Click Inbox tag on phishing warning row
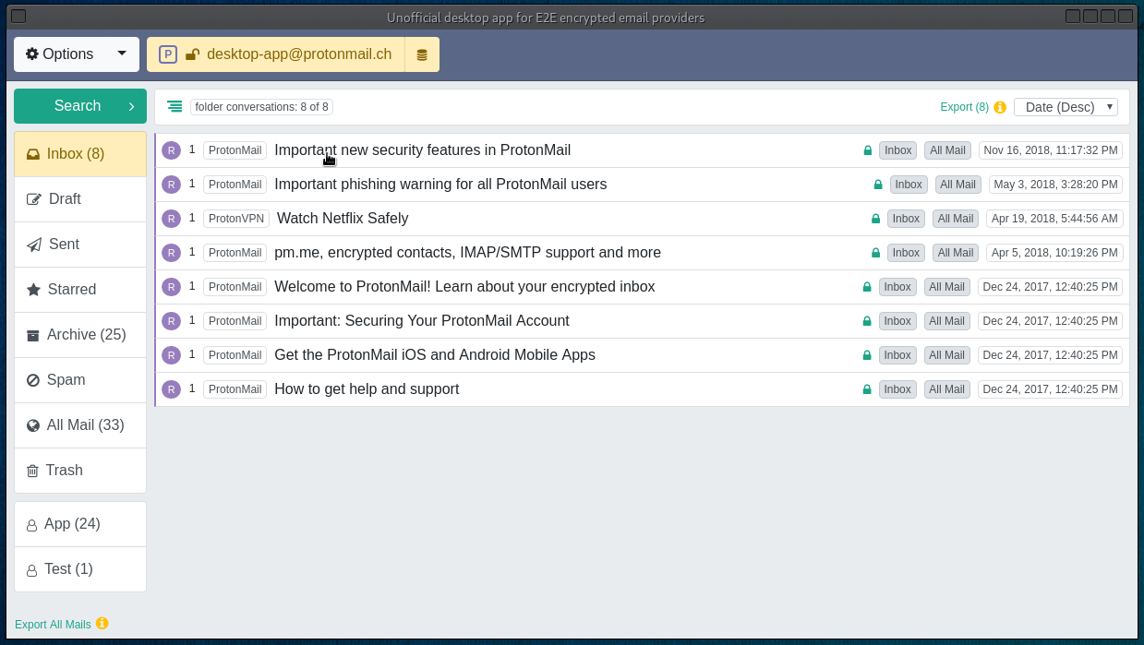 pos(909,185)
